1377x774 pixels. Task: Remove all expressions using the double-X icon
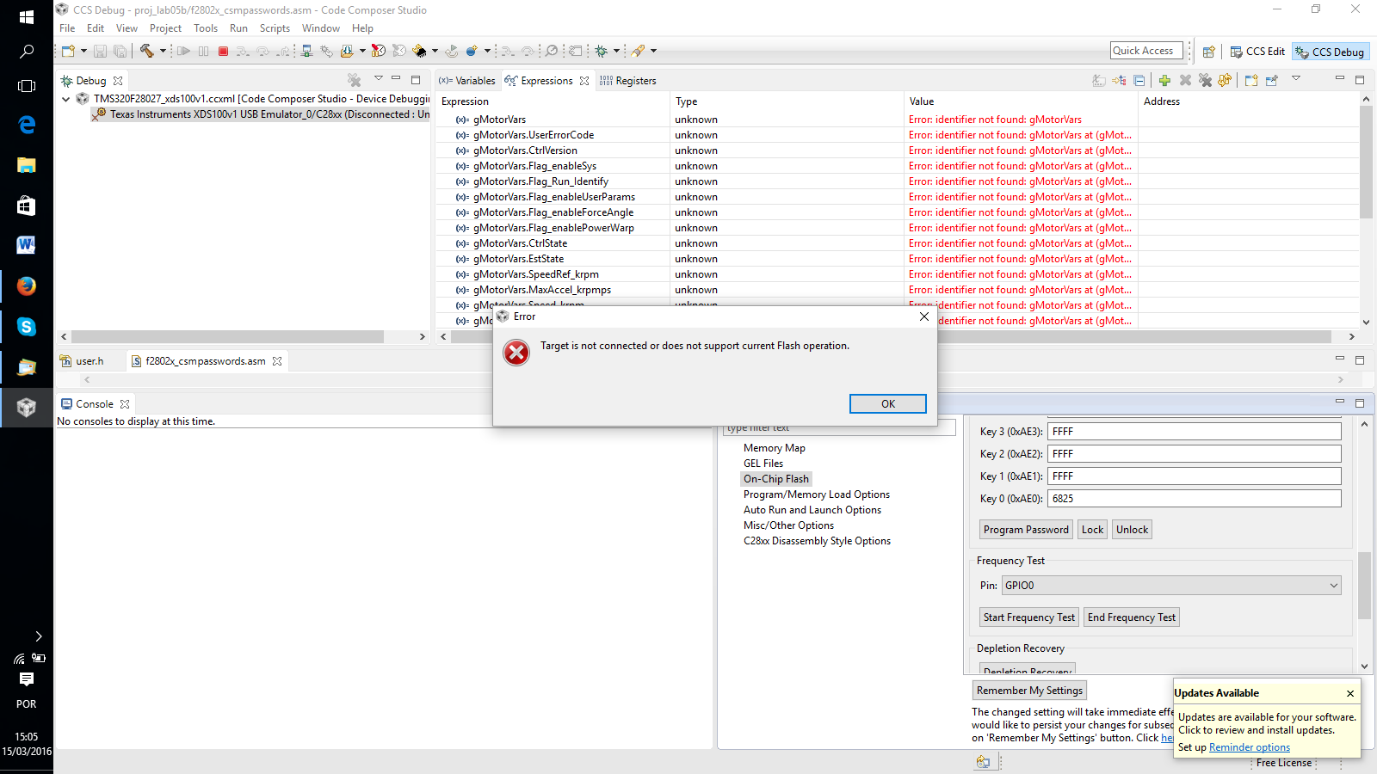pyautogui.click(x=1205, y=80)
